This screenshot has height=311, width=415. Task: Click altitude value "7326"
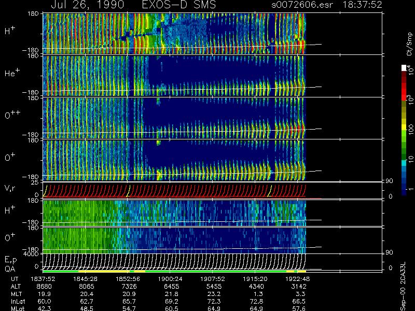[x=129, y=287]
